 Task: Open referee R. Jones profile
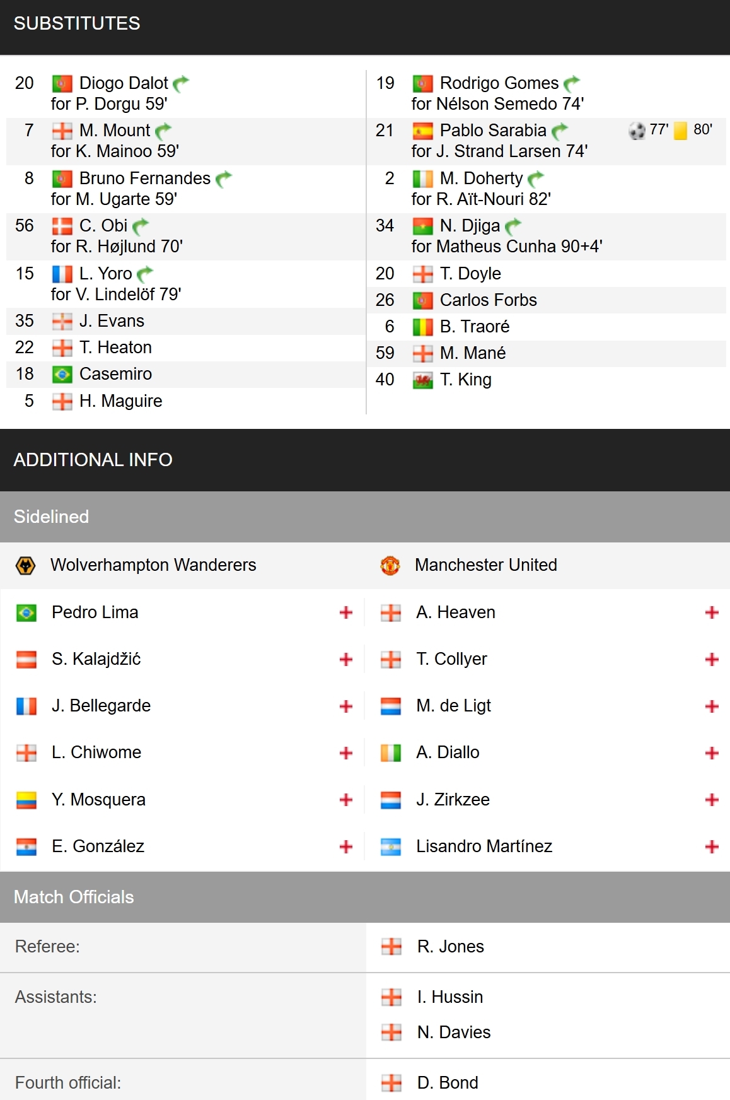point(451,947)
